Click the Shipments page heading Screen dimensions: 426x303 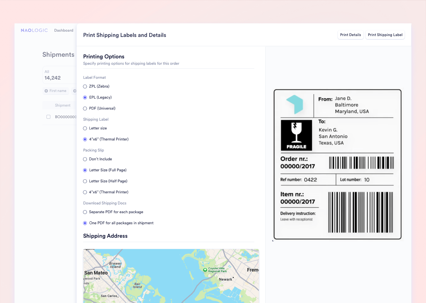tap(58, 54)
